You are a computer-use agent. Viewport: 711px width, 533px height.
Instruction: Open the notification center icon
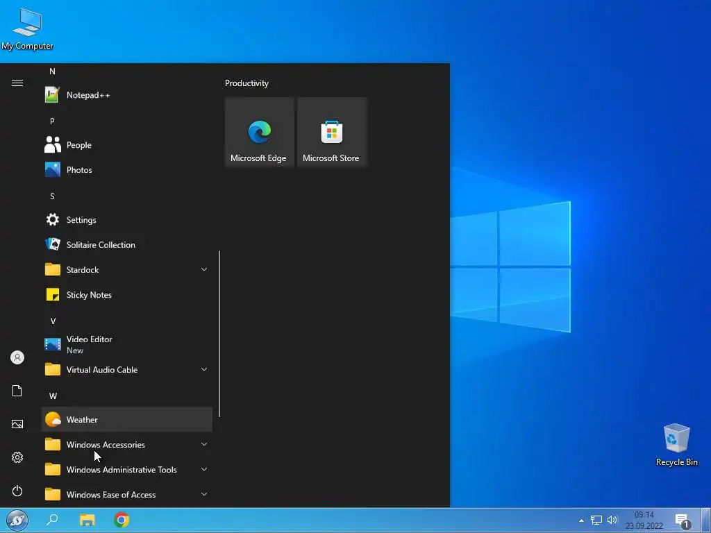tap(683, 521)
